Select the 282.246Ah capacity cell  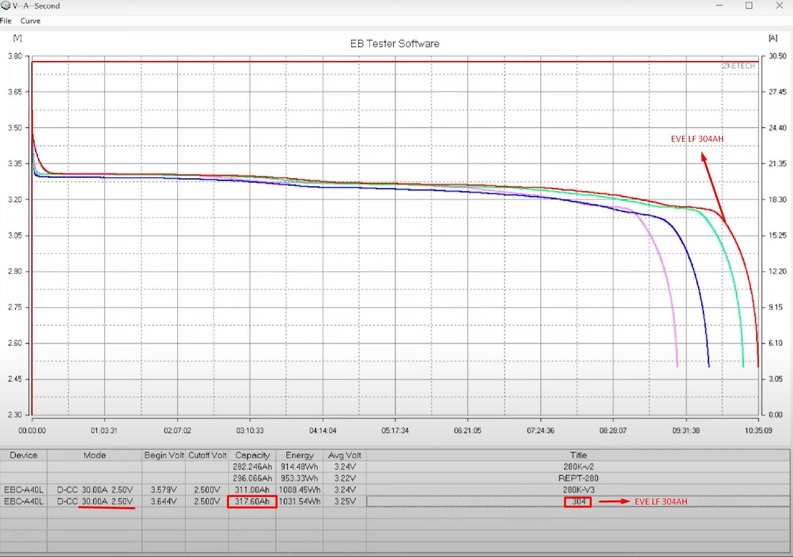[252, 467]
